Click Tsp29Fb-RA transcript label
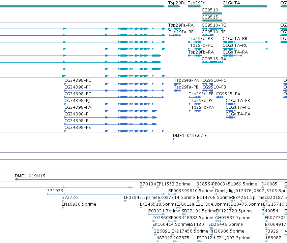Image resolution: width=287 pixels, height=243 pixels. coord(201,52)
